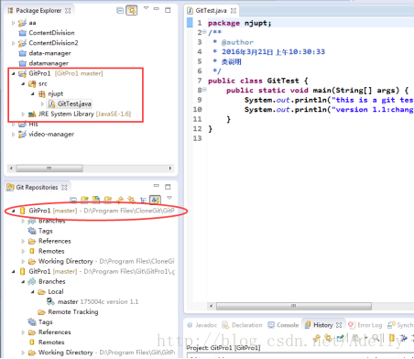Screen dimensions: 414x359
Task: Collapse the Javadoc comment on line 2
Action: click(x=204, y=32)
